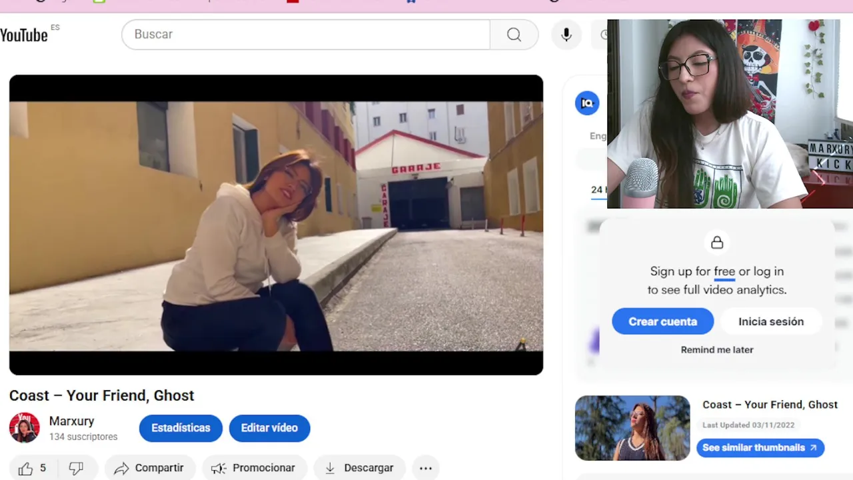Click the 134 suscriptores text

click(x=83, y=437)
